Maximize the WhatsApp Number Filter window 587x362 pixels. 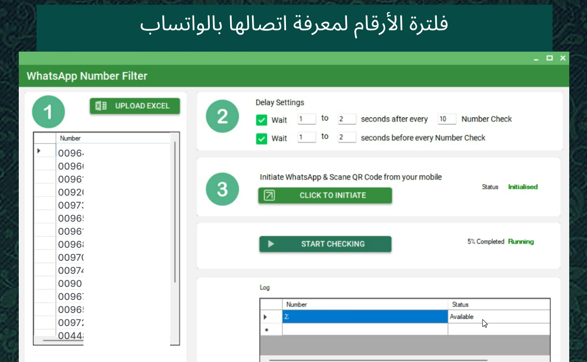[x=549, y=58]
